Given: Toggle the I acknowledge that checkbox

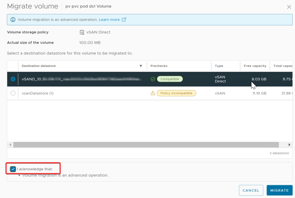Looking at the screenshot, I should point(13,169).
